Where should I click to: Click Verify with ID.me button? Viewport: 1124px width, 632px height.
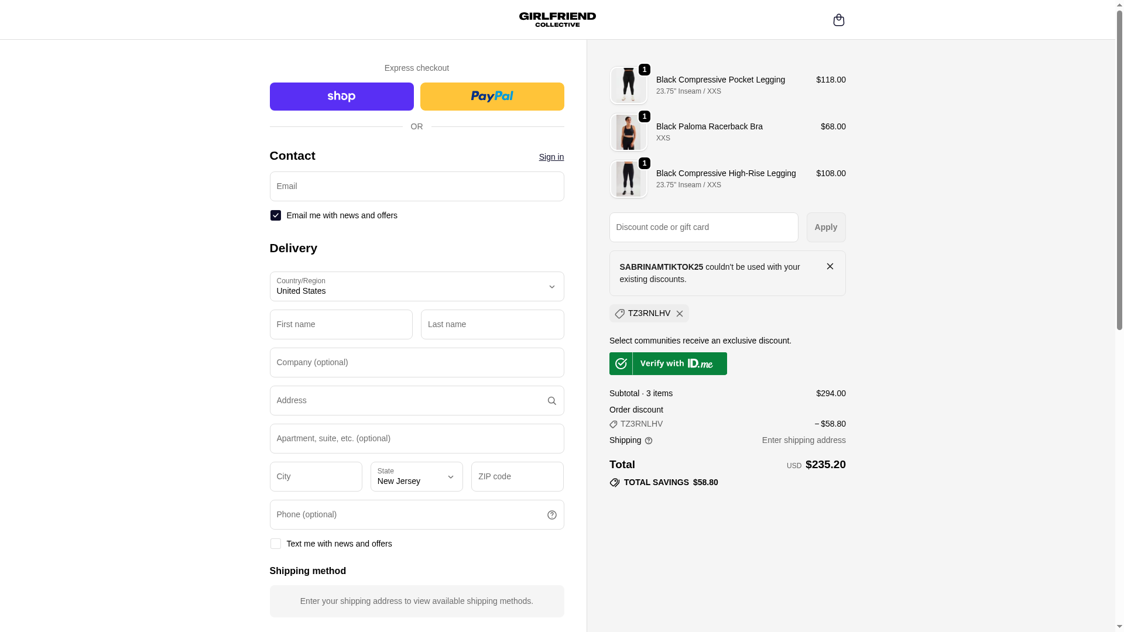point(668,363)
